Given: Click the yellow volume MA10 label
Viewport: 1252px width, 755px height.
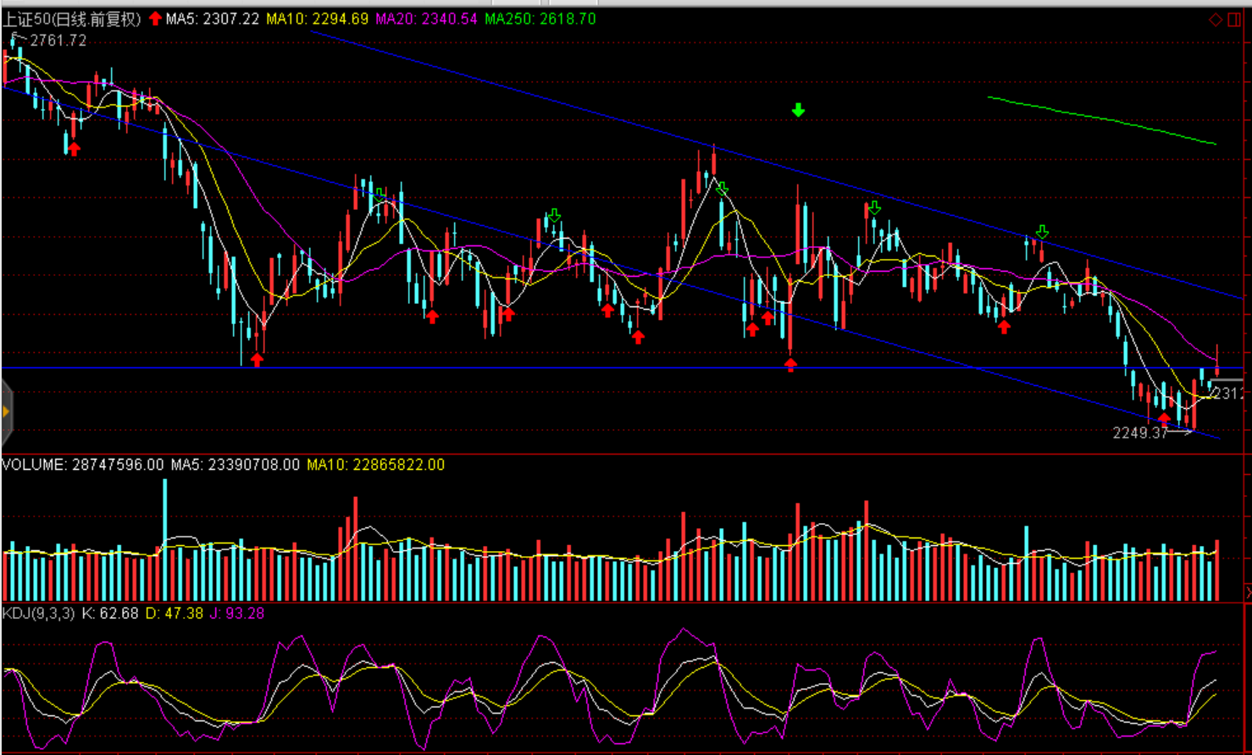Looking at the screenshot, I should (375, 465).
